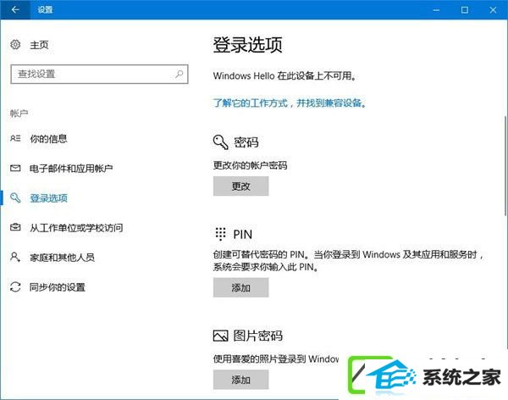508x400 pixels.
Task: Open 电子邮件和应用帐户 section
Action: [x=71, y=169]
